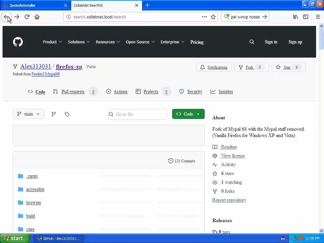This screenshot has width=324, height=243.
Task: Toggle the sidebar view icon
Action: tap(306, 17)
